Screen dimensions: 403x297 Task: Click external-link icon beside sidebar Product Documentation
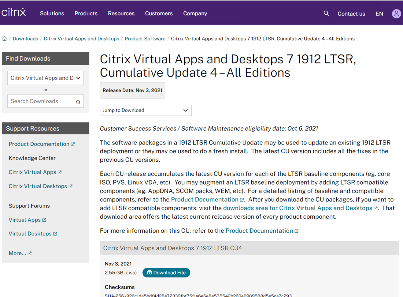point(73,144)
